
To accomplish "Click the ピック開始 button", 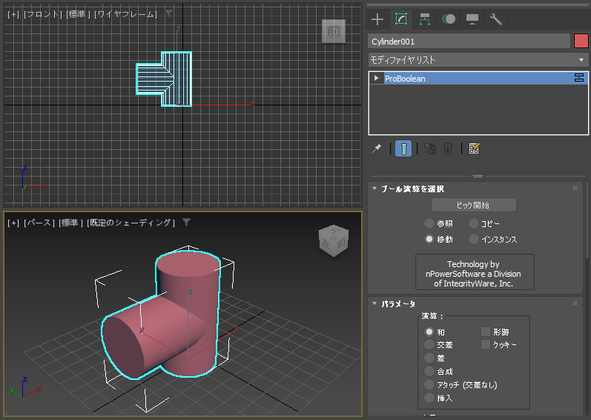I will pyautogui.click(x=473, y=205).
